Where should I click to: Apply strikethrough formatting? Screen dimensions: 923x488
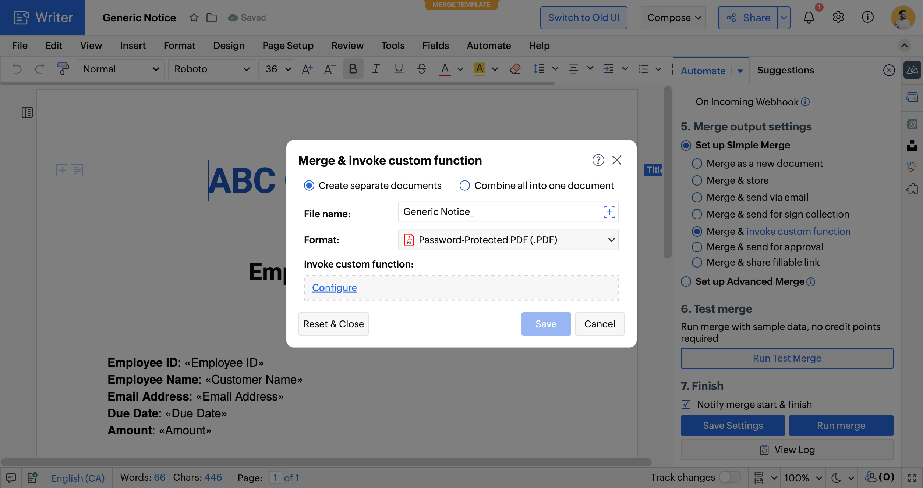(x=422, y=69)
